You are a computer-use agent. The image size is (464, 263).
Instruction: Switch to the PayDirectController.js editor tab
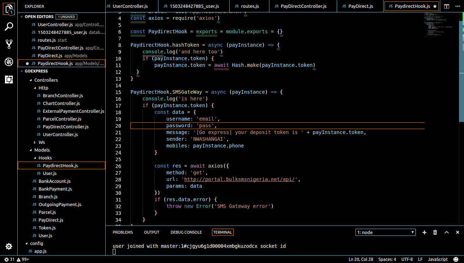click(x=303, y=6)
